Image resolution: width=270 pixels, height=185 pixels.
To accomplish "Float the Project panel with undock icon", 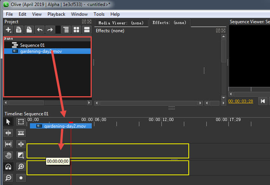I will (x=84, y=21).
